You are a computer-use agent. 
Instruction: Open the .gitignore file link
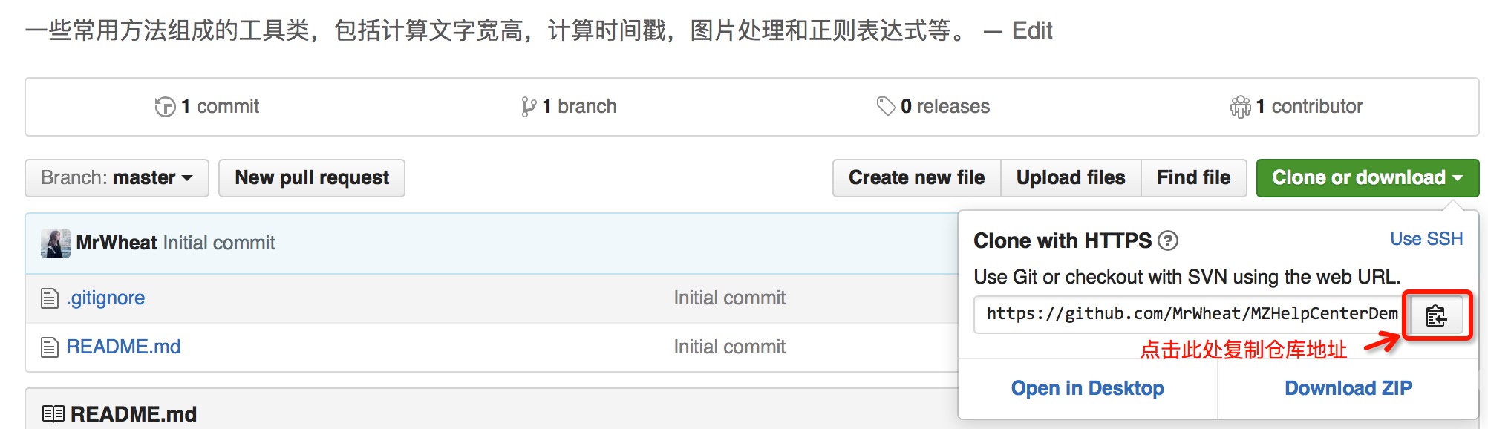pyautogui.click(x=105, y=298)
